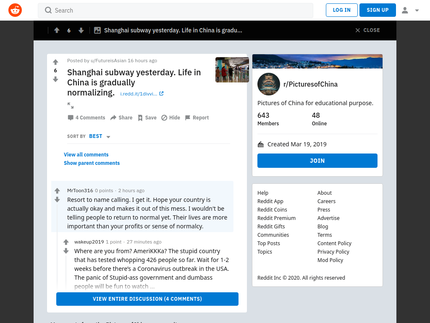The height and width of the screenshot is (323, 430).
Task: Join the r/PicturesofChina community
Action: pyautogui.click(x=317, y=161)
